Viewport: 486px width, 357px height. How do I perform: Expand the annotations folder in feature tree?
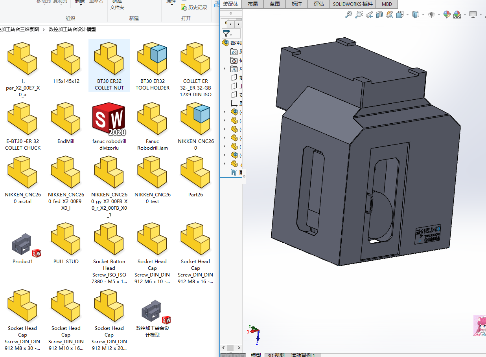tap(225, 69)
